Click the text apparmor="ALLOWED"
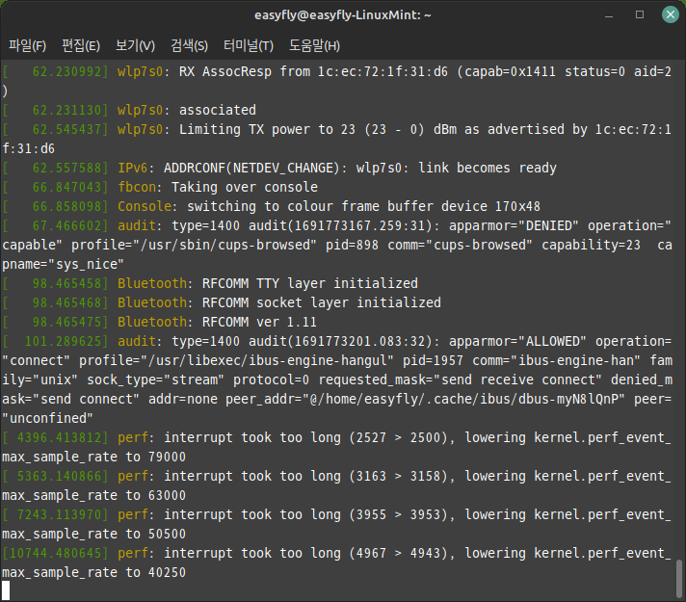 [517, 341]
